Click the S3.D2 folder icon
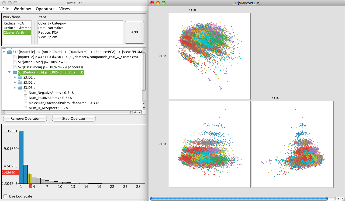 click(20, 83)
